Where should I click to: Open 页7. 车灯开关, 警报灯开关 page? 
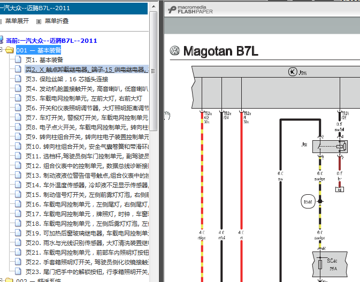click(x=87, y=118)
